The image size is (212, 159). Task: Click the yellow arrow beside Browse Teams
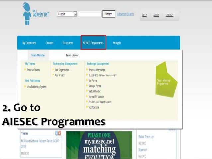coord(25,70)
